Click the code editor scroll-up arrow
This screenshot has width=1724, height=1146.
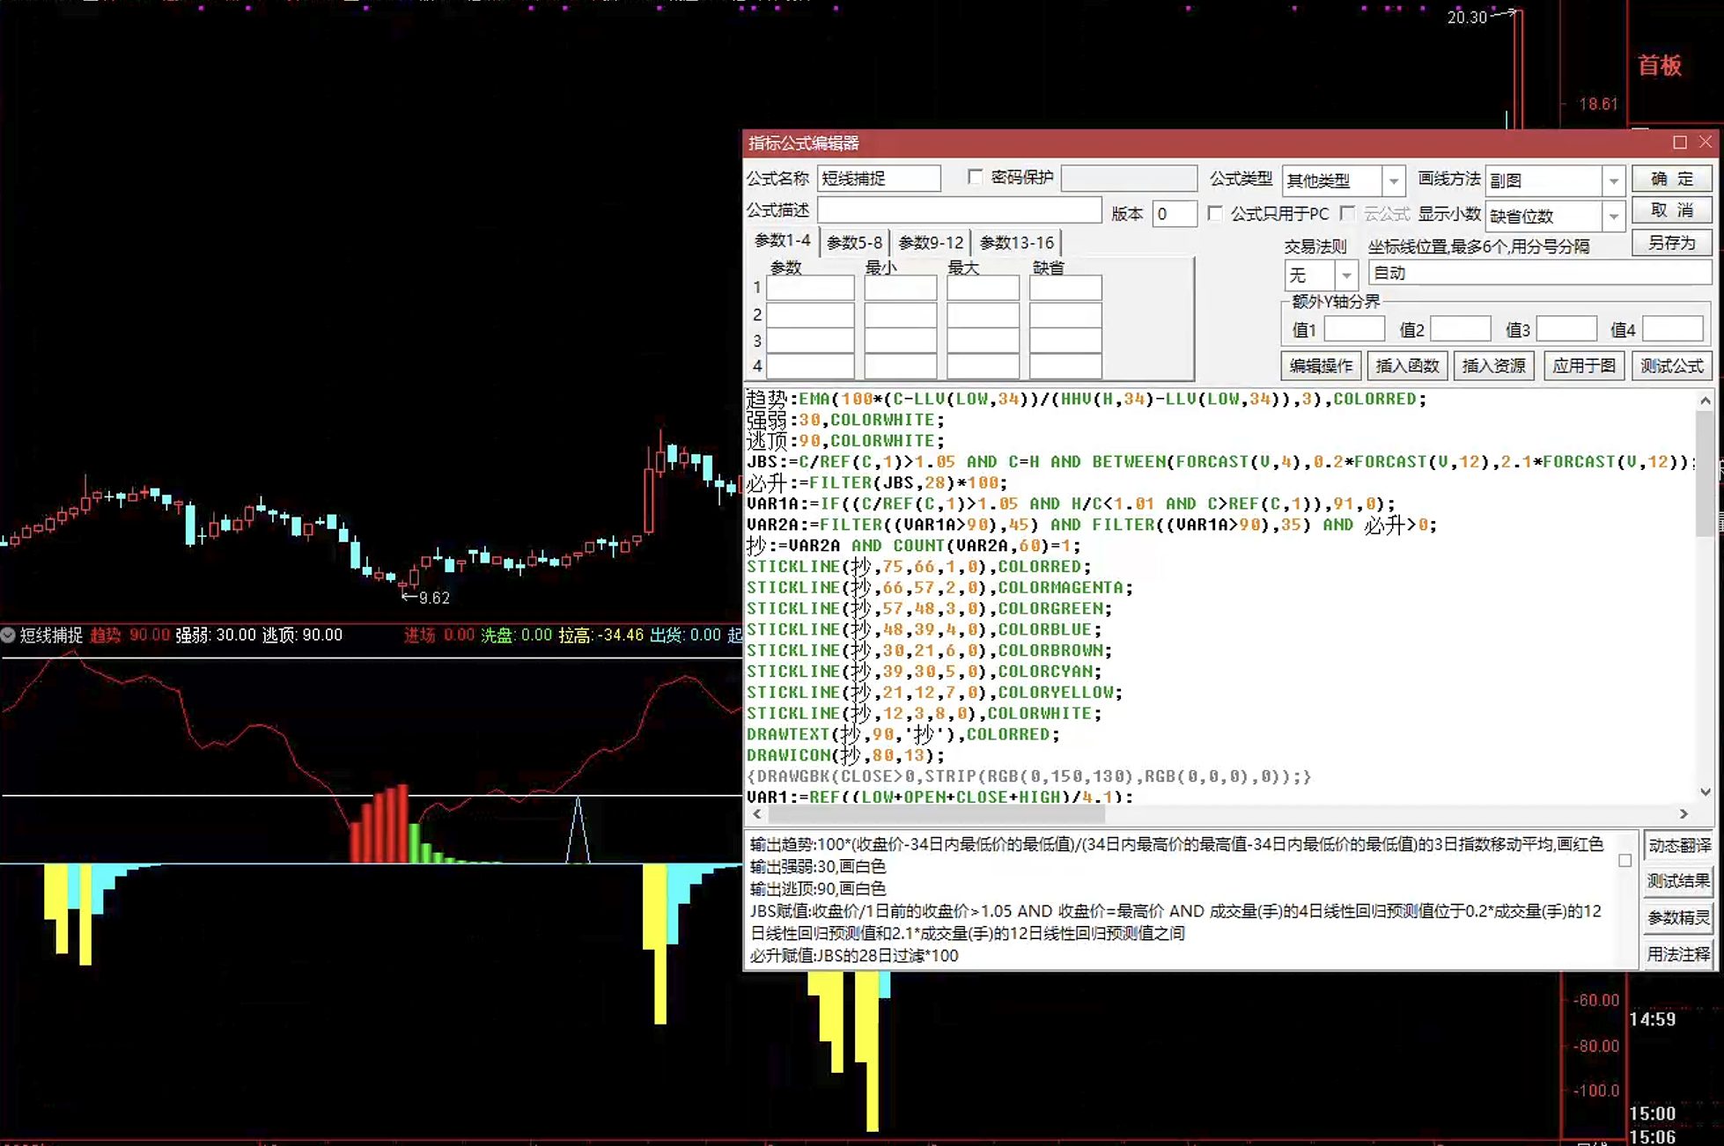pyautogui.click(x=1706, y=400)
